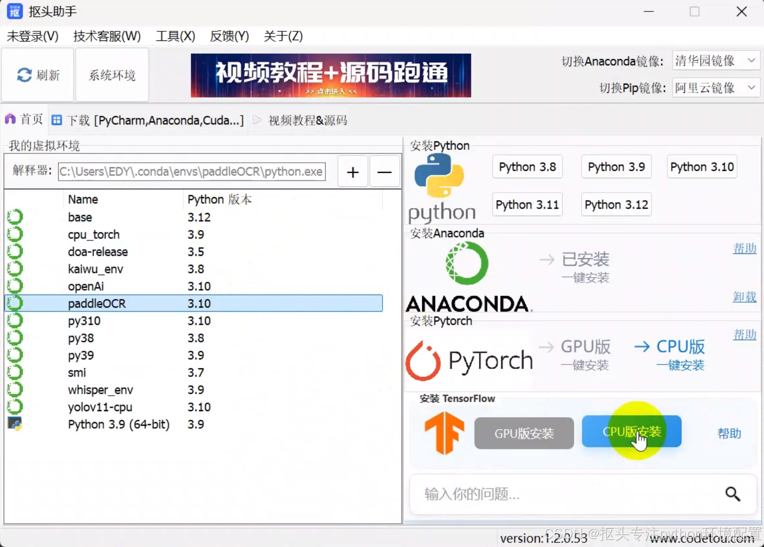Switch to the 首页 tab
The image size is (764, 547).
(24, 119)
